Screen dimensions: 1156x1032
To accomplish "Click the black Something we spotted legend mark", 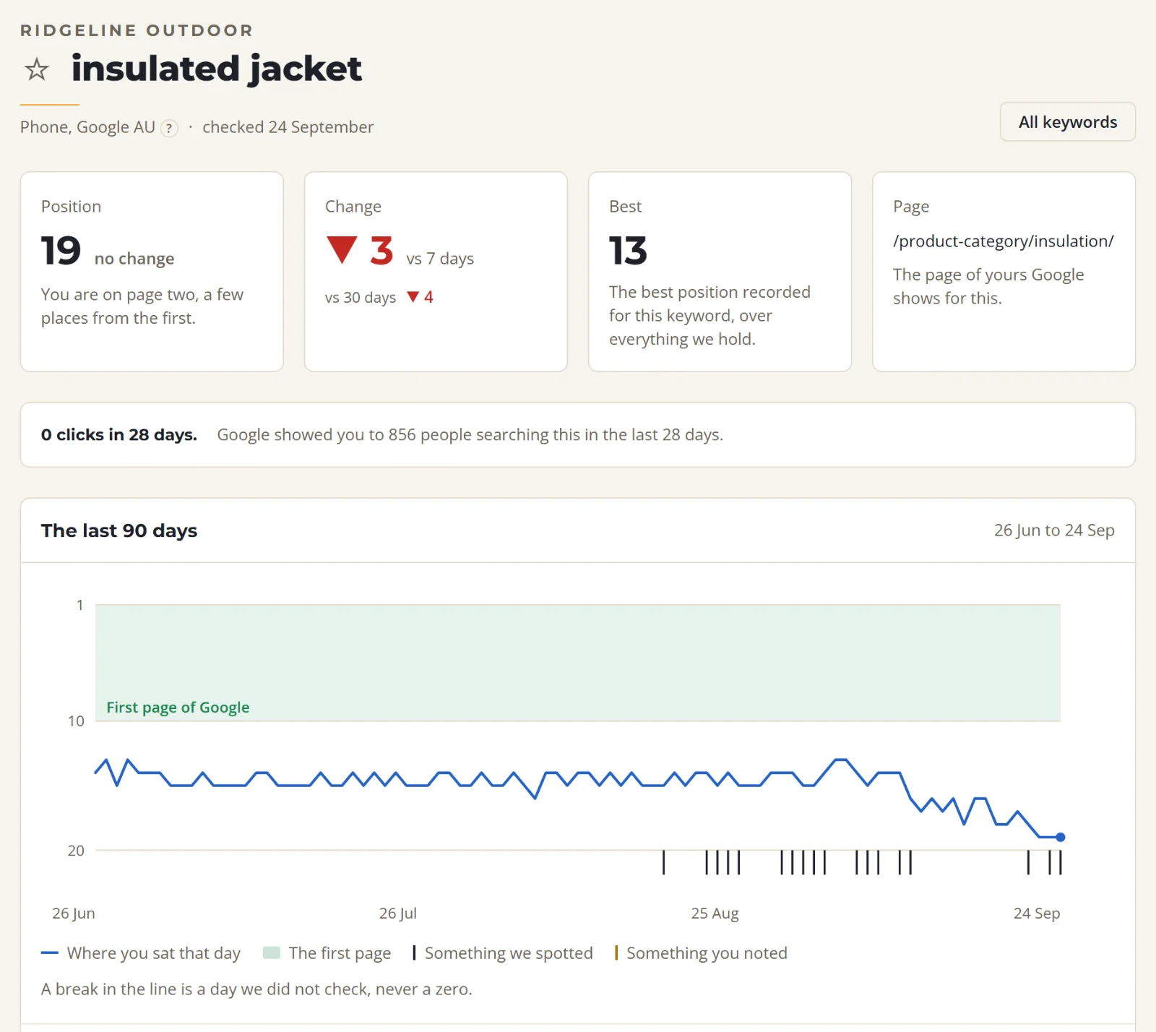I will click(414, 953).
